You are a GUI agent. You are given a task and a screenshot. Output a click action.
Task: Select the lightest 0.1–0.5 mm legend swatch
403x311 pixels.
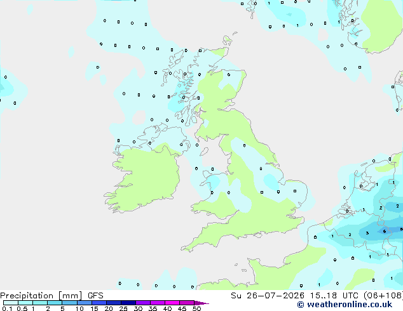pos(11,303)
